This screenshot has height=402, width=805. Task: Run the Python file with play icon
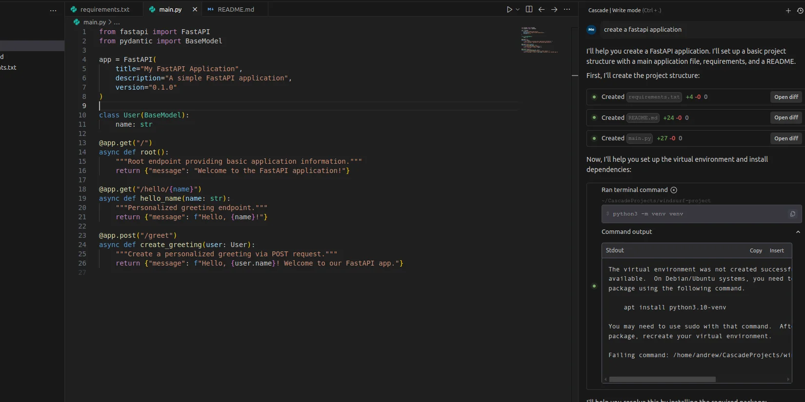(x=509, y=9)
